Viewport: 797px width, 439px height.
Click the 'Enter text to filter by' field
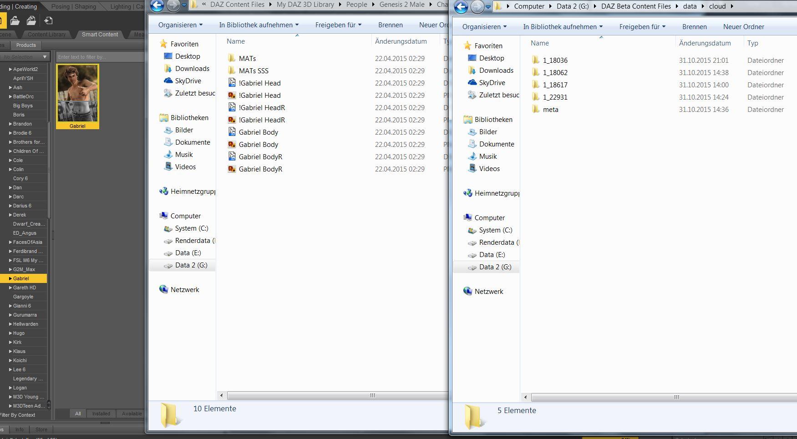100,57
